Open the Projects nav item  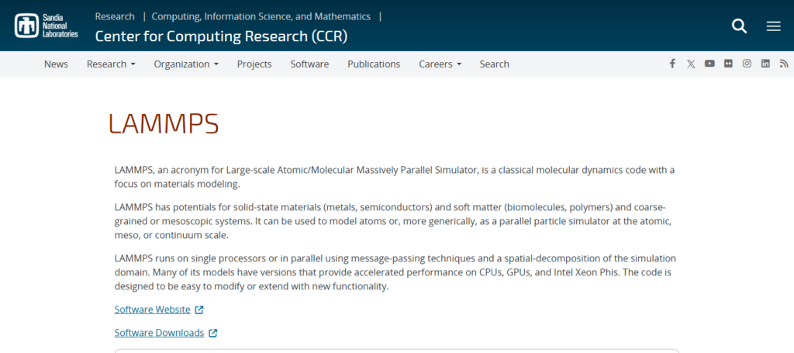click(x=254, y=64)
